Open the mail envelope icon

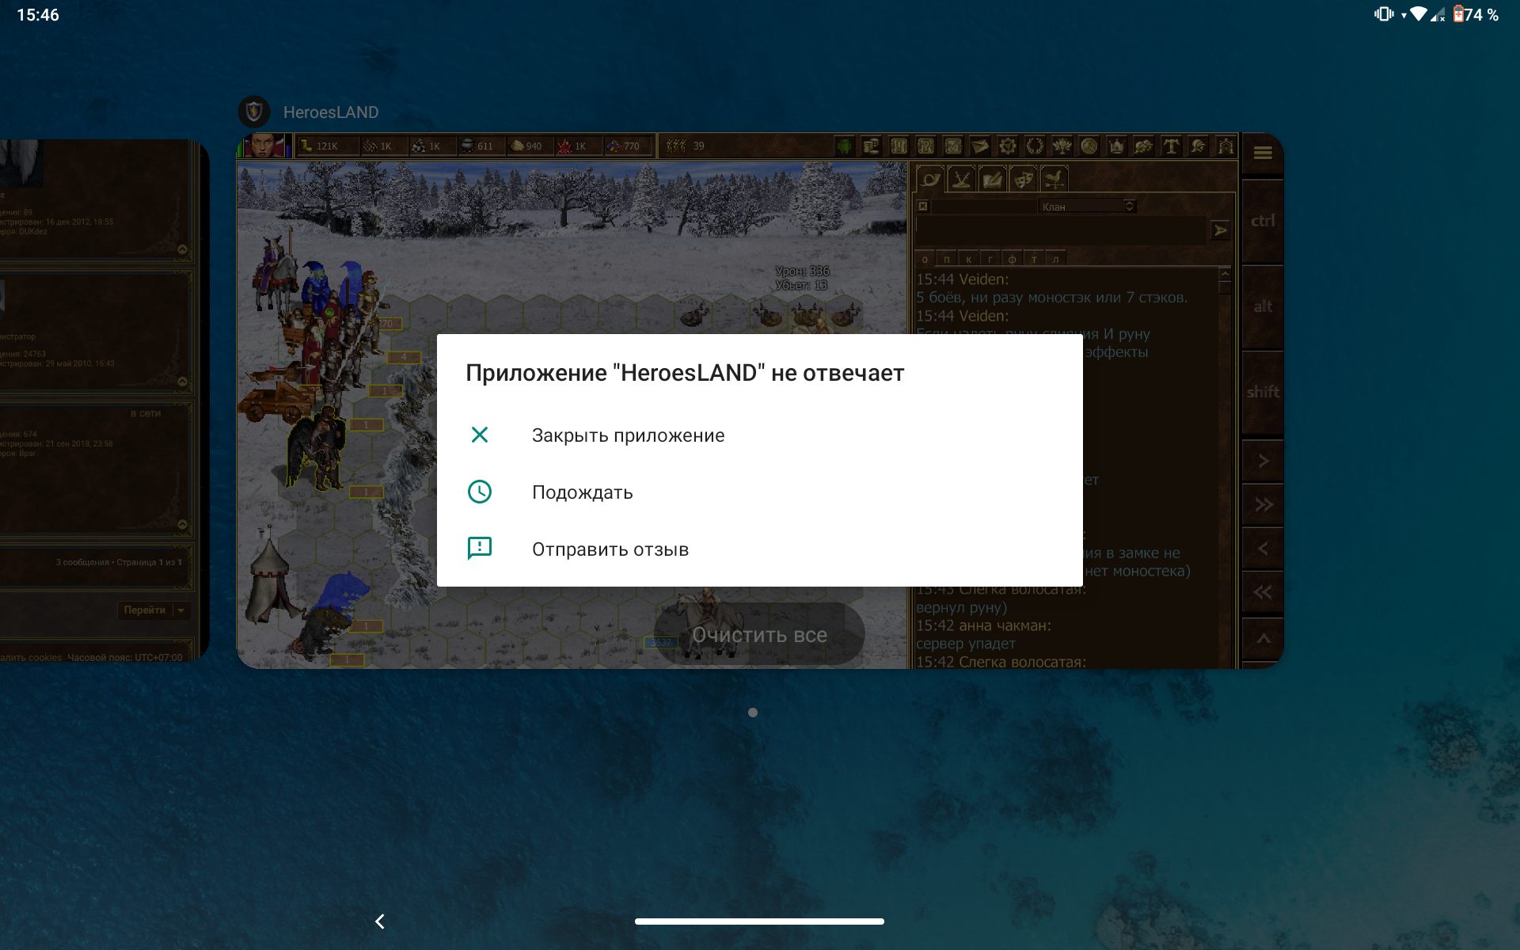click(980, 146)
